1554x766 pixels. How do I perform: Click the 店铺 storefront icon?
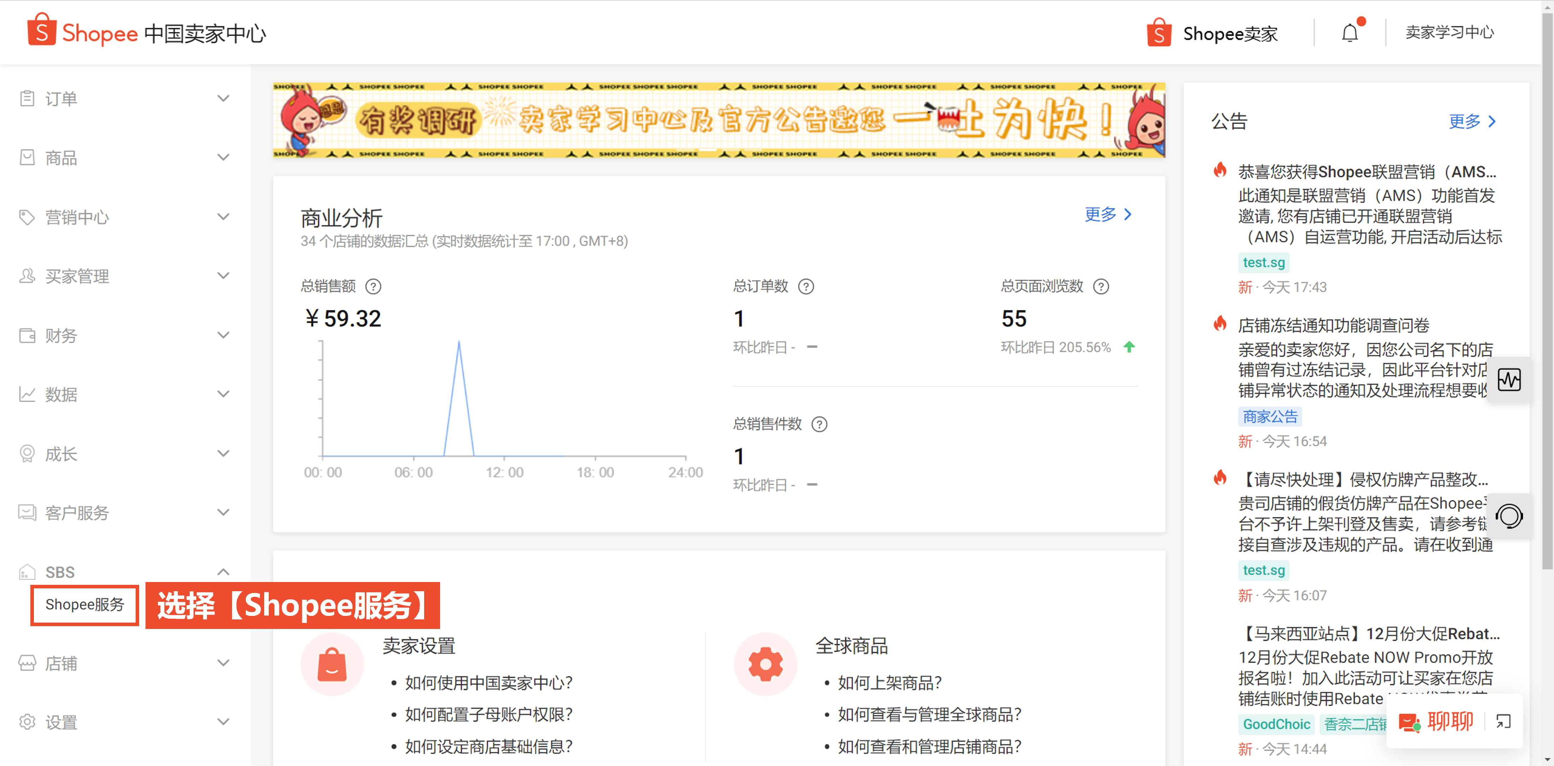[x=26, y=663]
